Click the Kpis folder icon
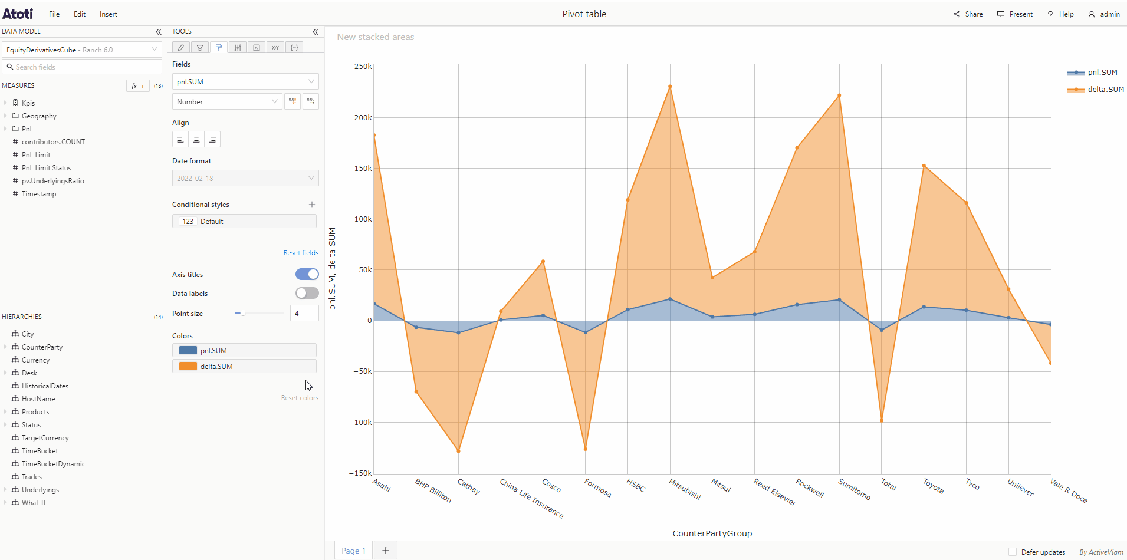Image resolution: width=1127 pixels, height=560 pixels. 15,103
